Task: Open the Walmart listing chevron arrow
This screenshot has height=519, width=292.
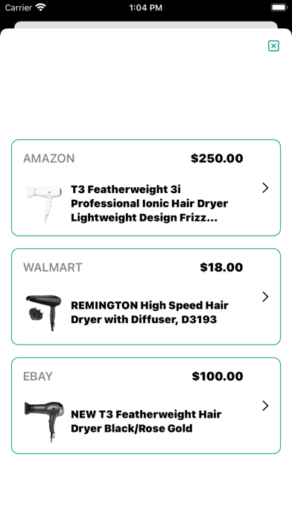Action: pyautogui.click(x=265, y=297)
